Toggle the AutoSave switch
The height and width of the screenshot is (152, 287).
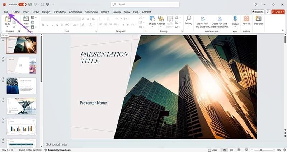click(22, 4)
